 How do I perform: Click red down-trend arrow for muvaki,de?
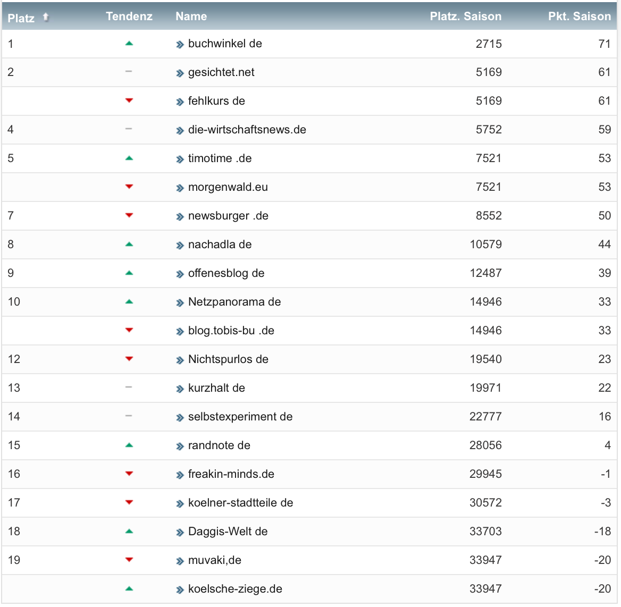[x=129, y=560]
